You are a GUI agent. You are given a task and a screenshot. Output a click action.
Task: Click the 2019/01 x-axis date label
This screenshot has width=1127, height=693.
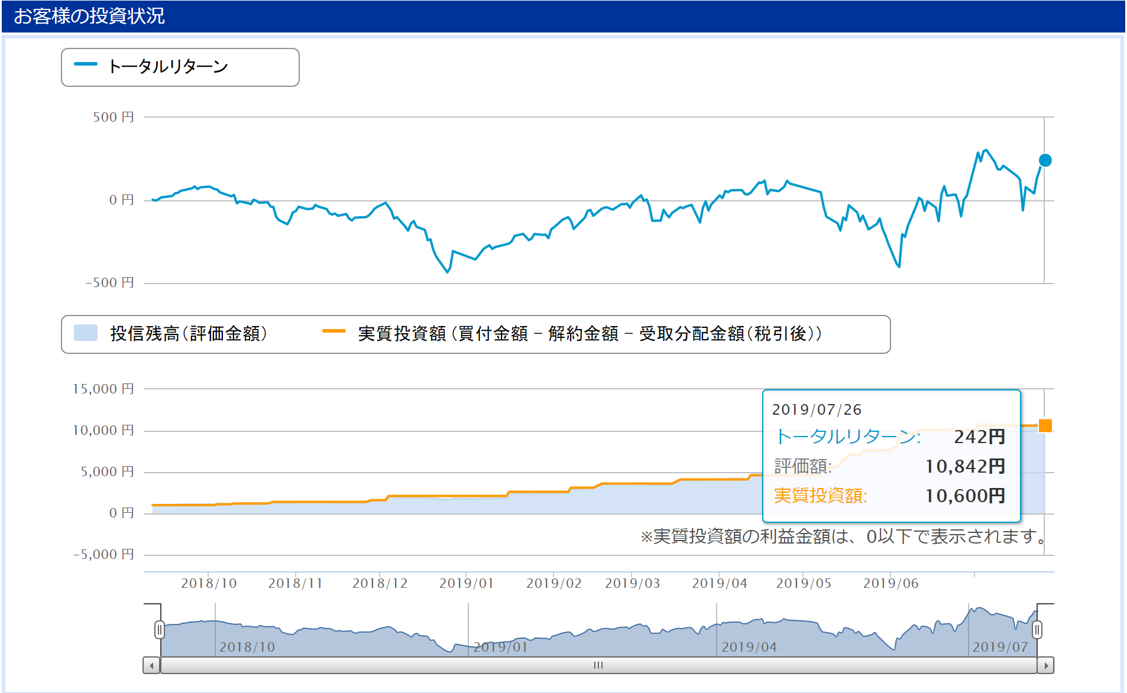point(466,583)
